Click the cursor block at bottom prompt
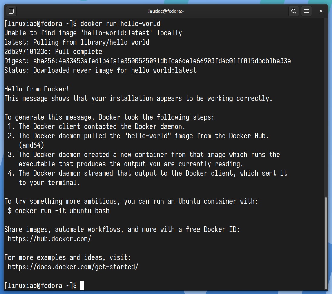 tap(82, 285)
